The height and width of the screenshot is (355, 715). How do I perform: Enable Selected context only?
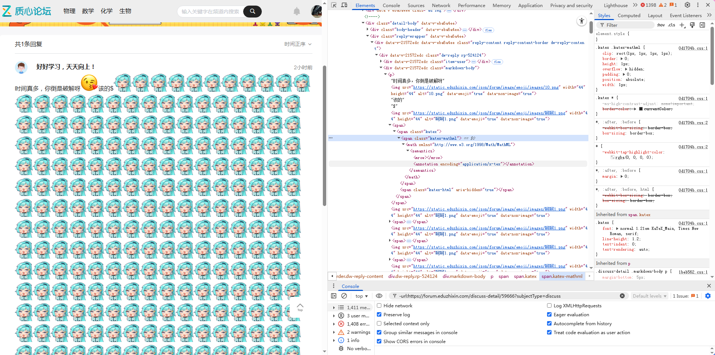pyautogui.click(x=379, y=323)
